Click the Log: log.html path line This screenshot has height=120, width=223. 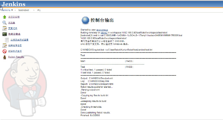[95, 81]
